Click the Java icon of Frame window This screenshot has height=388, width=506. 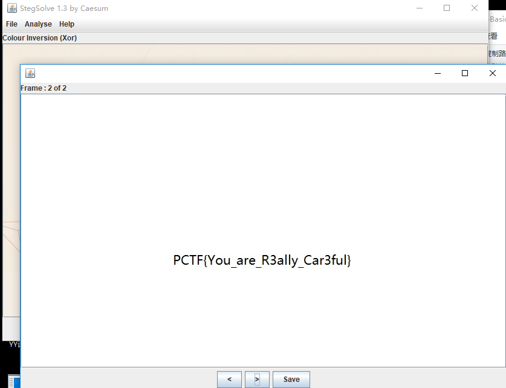point(30,73)
